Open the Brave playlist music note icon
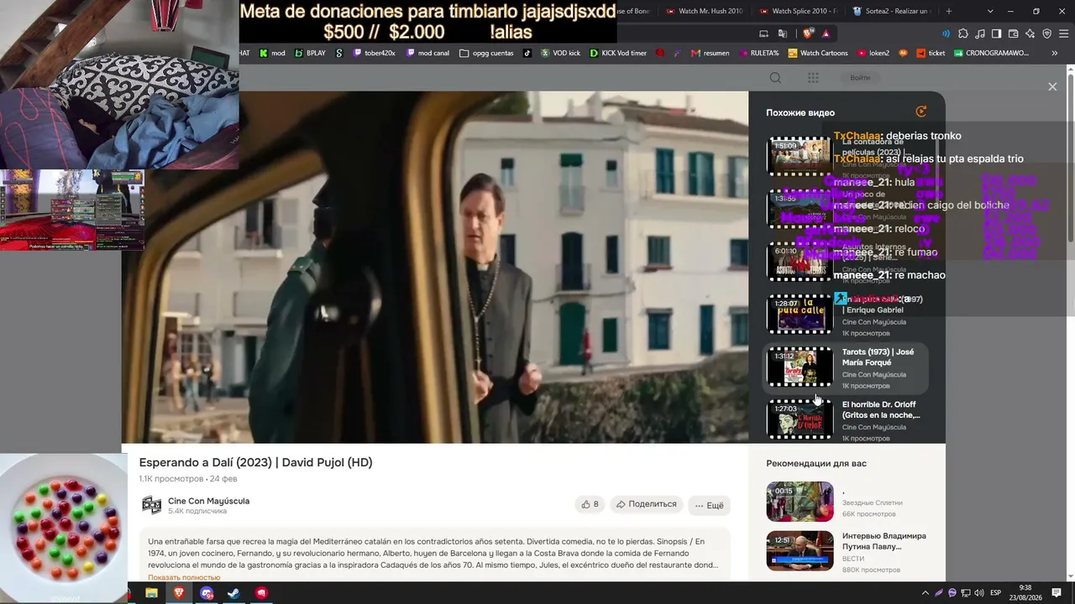Image resolution: width=1075 pixels, height=604 pixels. (x=980, y=34)
